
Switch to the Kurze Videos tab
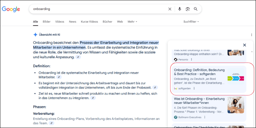[x=90, y=21]
